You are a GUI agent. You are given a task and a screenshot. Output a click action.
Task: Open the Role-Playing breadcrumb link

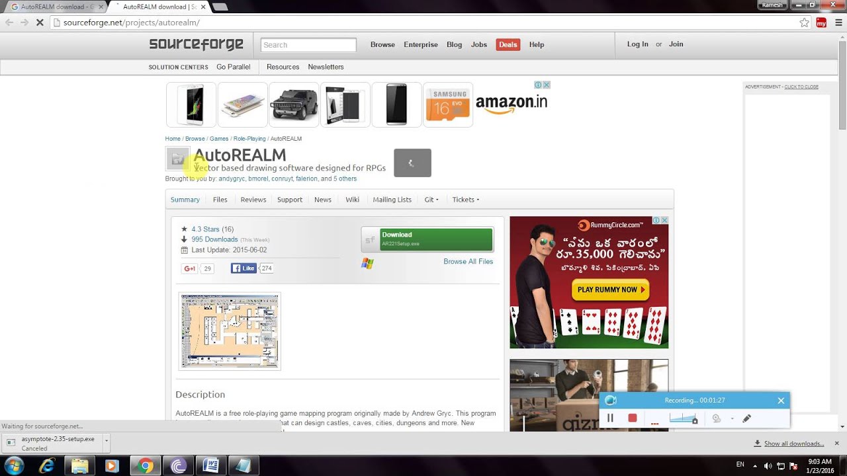pyautogui.click(x=249, y=139)
